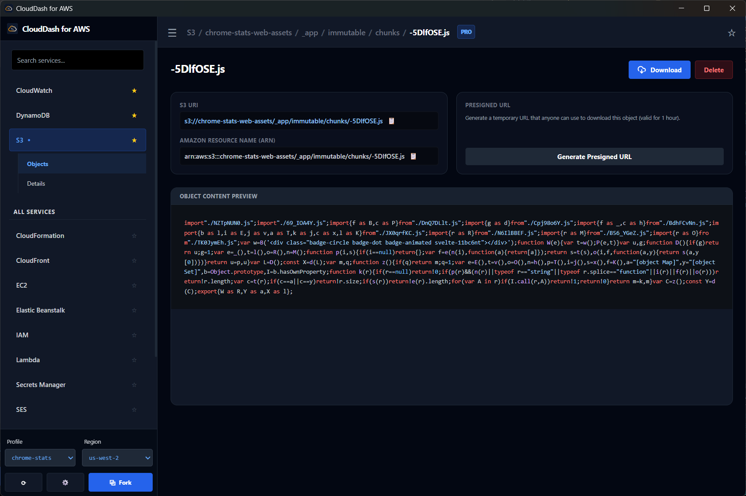Select the Details sub-item under S3
This screenshot has width=746, height=496.
point(36,183)
